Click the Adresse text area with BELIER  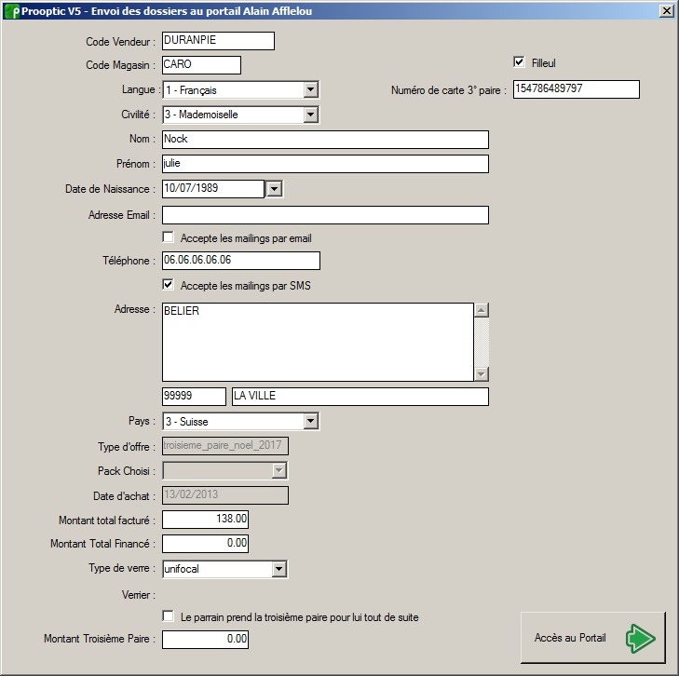point(318,342)
